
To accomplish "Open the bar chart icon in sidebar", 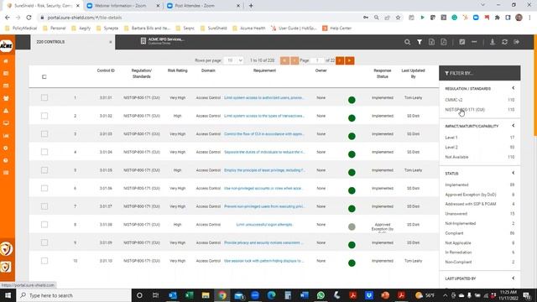I will click(6, 136).
